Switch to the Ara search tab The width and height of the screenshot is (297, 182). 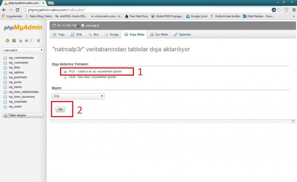click(93, 34)
